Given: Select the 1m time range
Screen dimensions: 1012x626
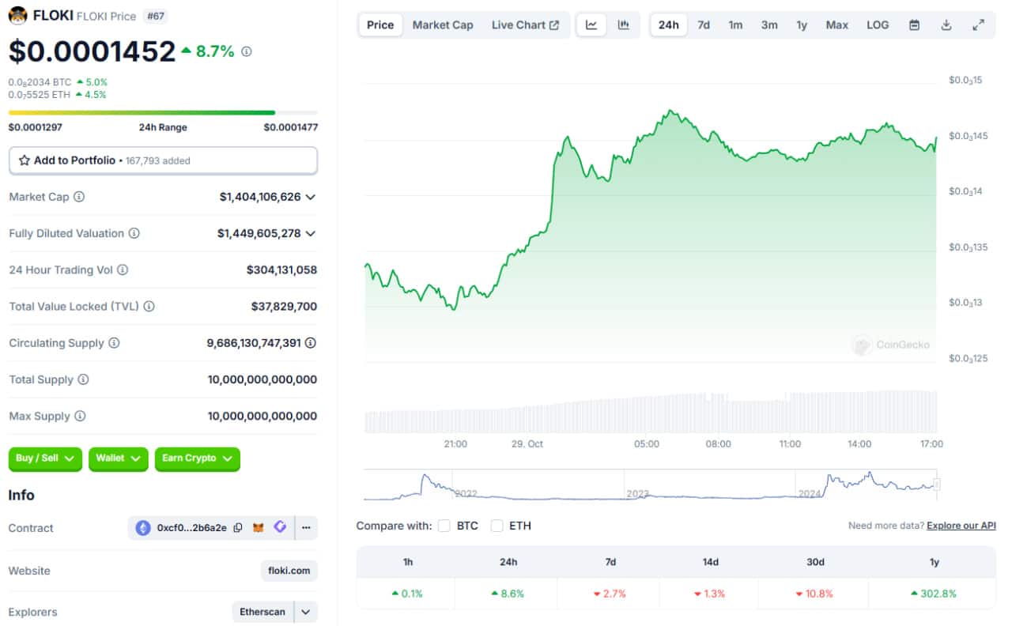Looking at the screenshot, I should [x=735, y=25].
